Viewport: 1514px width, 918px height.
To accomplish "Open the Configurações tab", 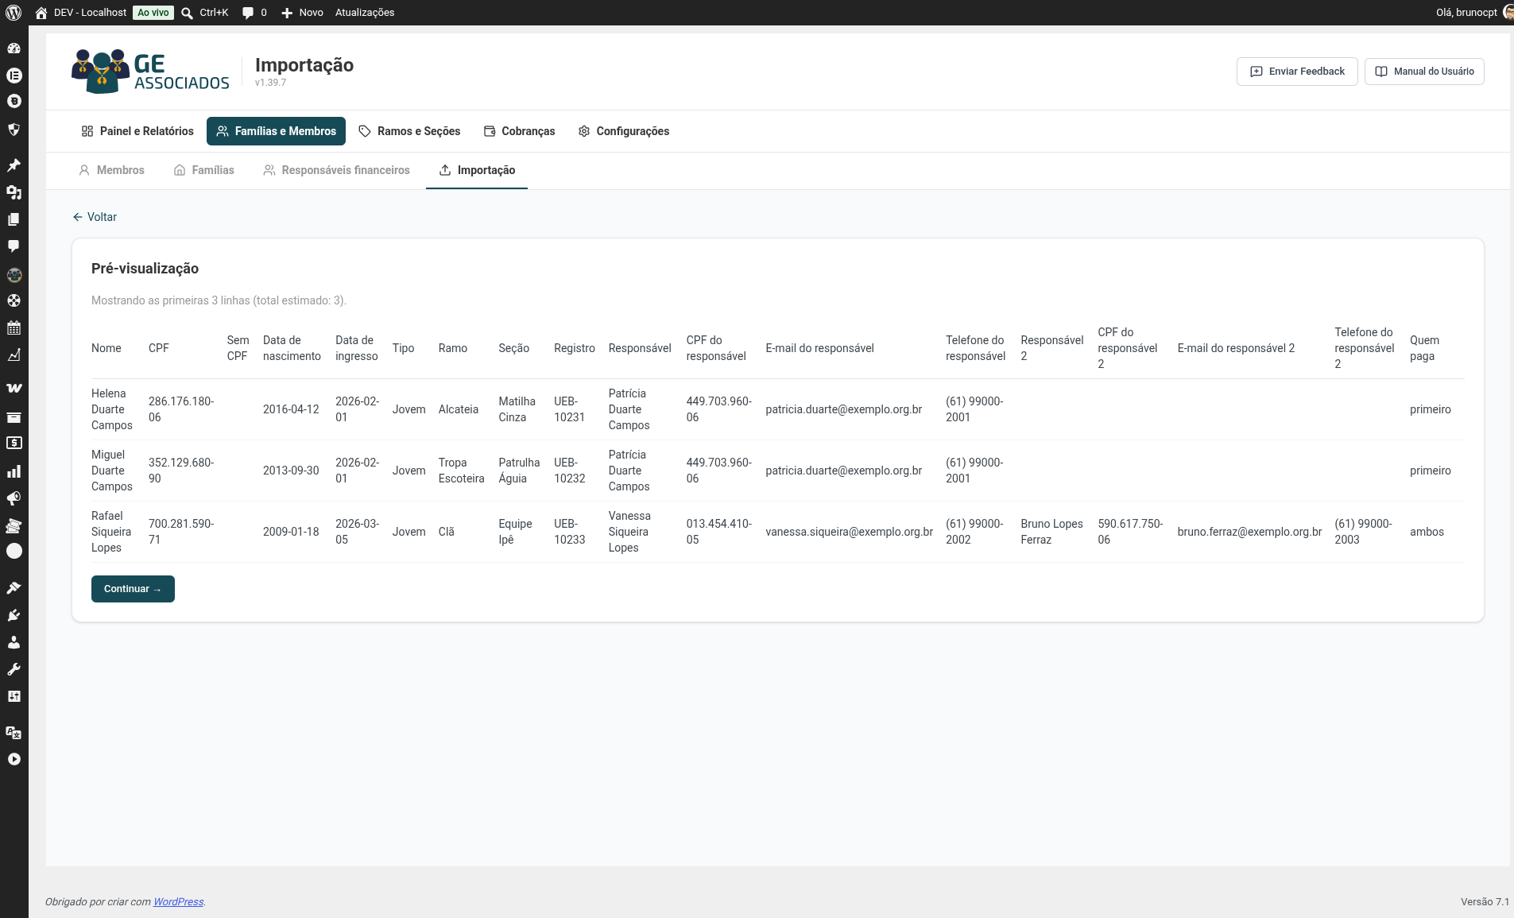I will pos(624,131).
